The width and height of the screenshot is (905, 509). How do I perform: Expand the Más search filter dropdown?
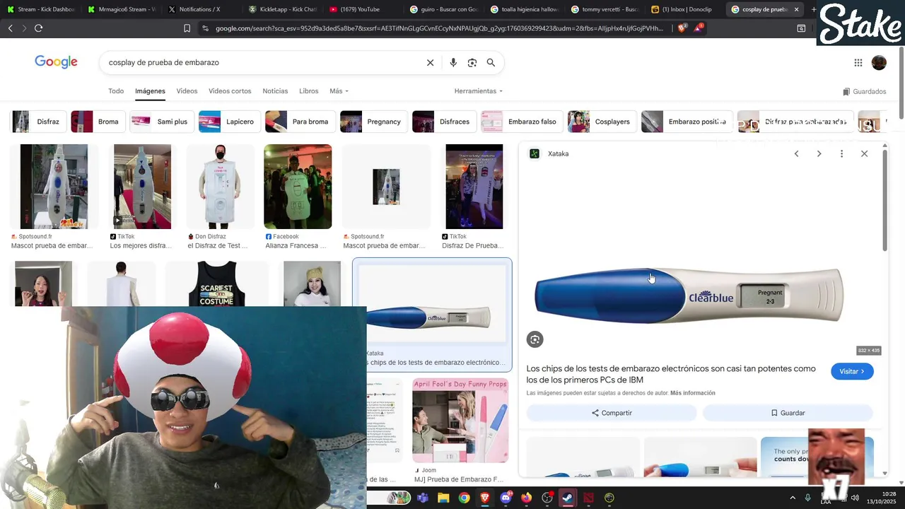click(339, 91)
